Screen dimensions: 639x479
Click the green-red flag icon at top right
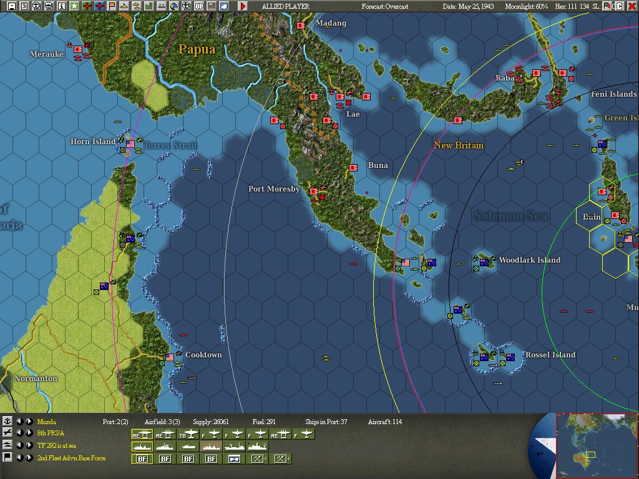[608, 6]
